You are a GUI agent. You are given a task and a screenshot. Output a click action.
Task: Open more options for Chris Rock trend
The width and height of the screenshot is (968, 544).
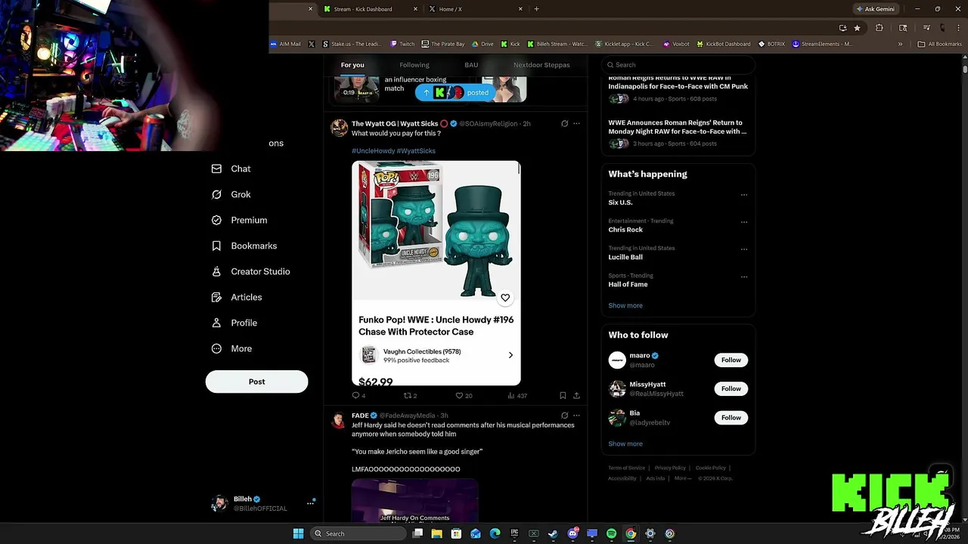pyautogui.click(x=744, y=222)
